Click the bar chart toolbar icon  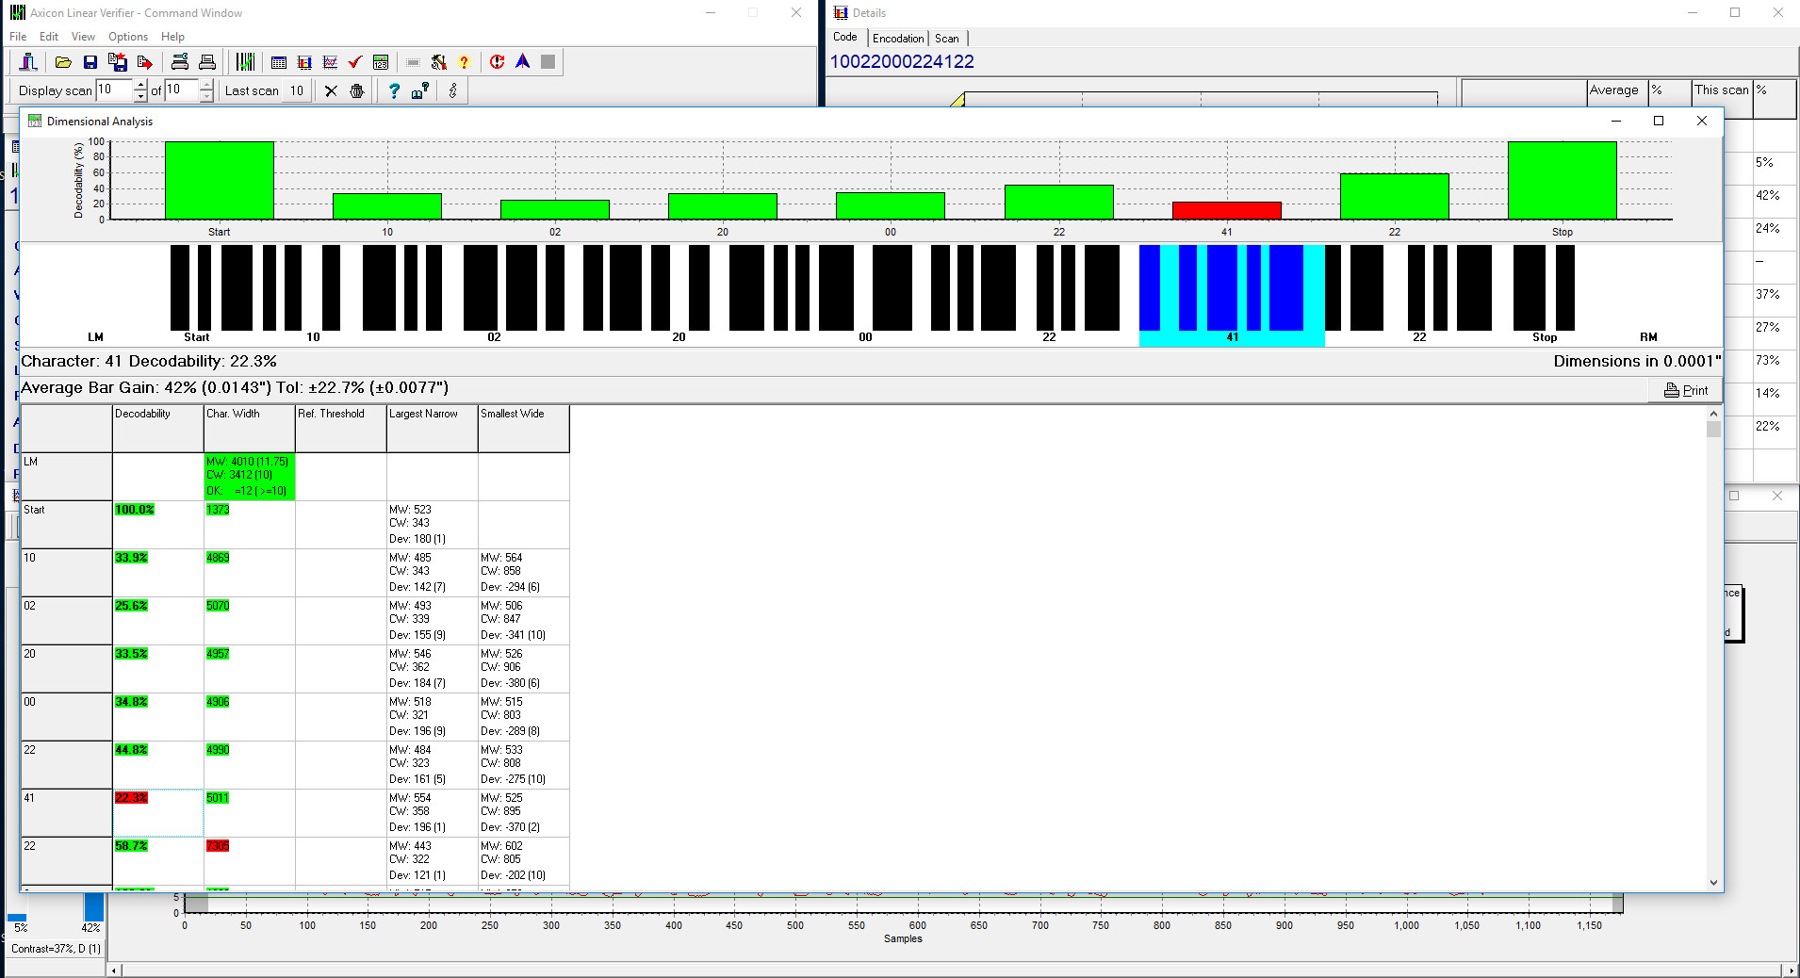tap(304, 62)
